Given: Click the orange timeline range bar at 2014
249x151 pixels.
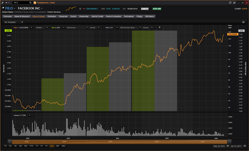Looking at the screenshot, I should [110, 141].
